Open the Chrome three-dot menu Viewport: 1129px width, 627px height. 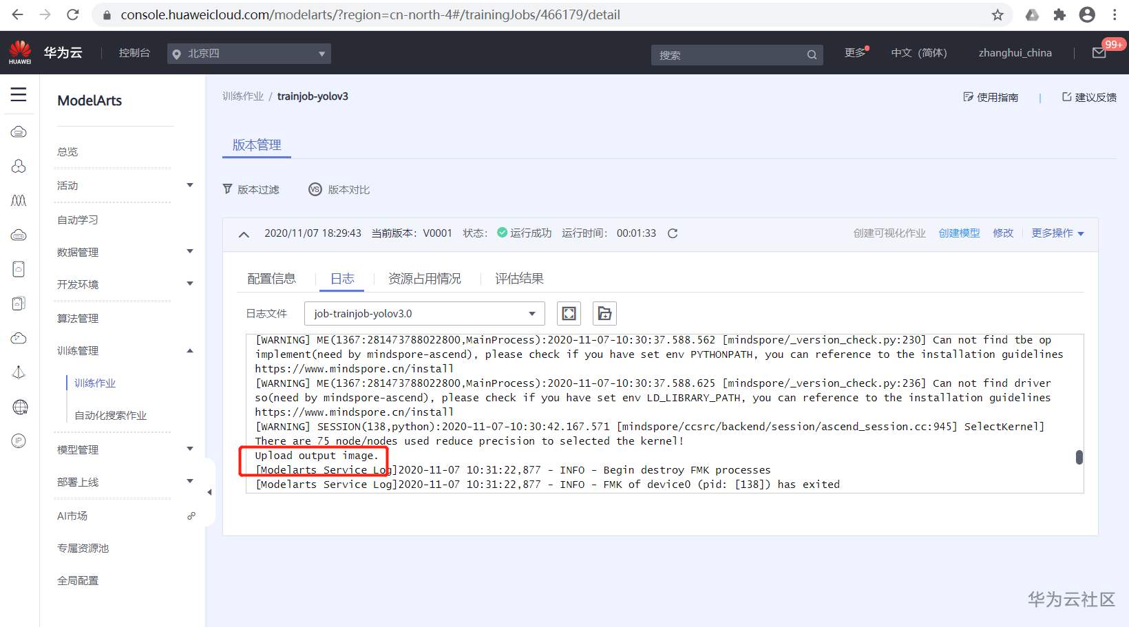(x=1115, y=14)
